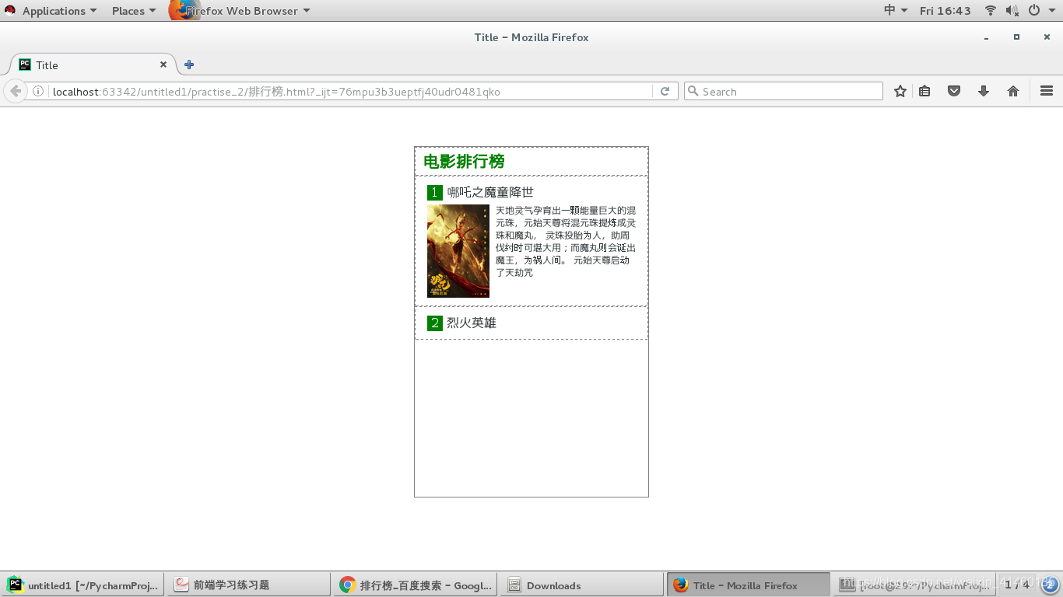Image resolution: width=1063 pixels, height=597 pixels.
Task: Open the Downloads arrow icon in the toolbar
Action: tap(984, 92)
